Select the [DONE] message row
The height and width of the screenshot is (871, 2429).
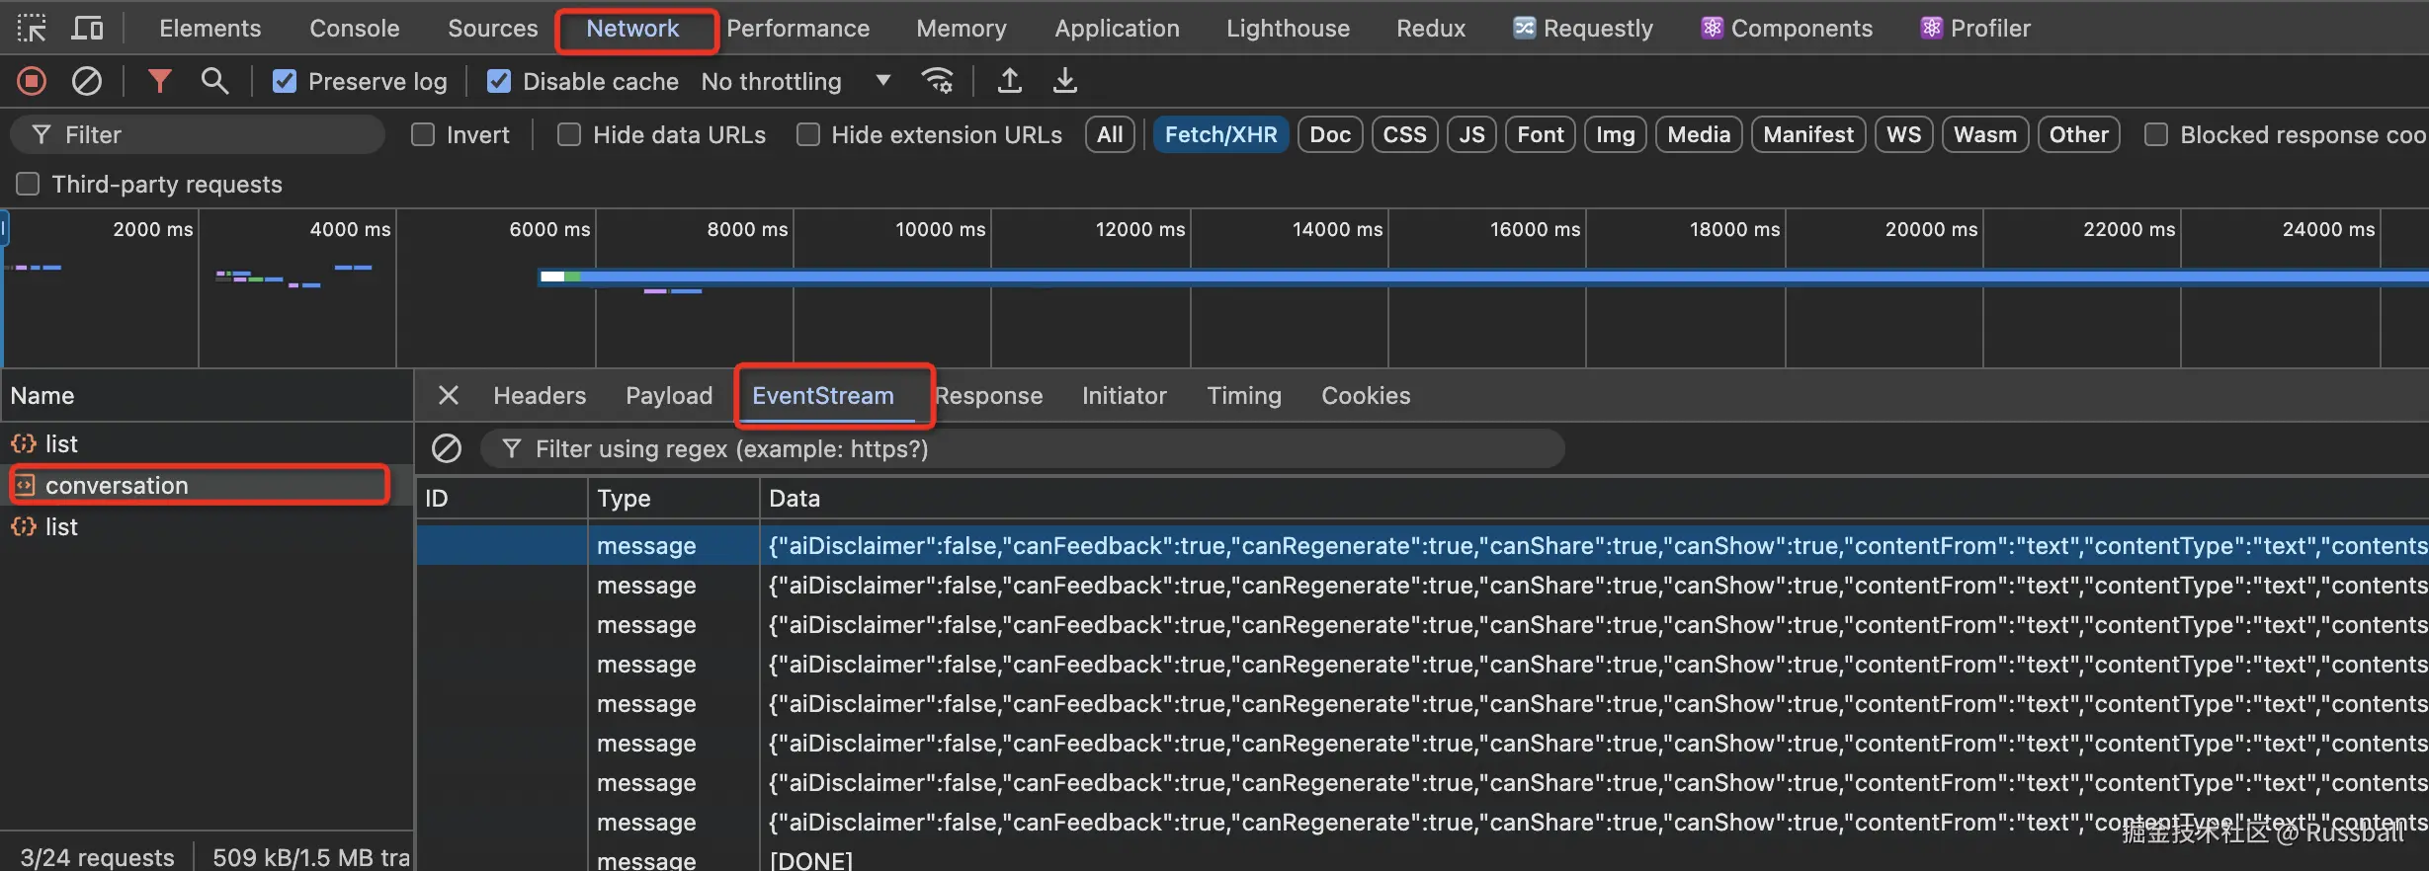(x=1422, y=859)
